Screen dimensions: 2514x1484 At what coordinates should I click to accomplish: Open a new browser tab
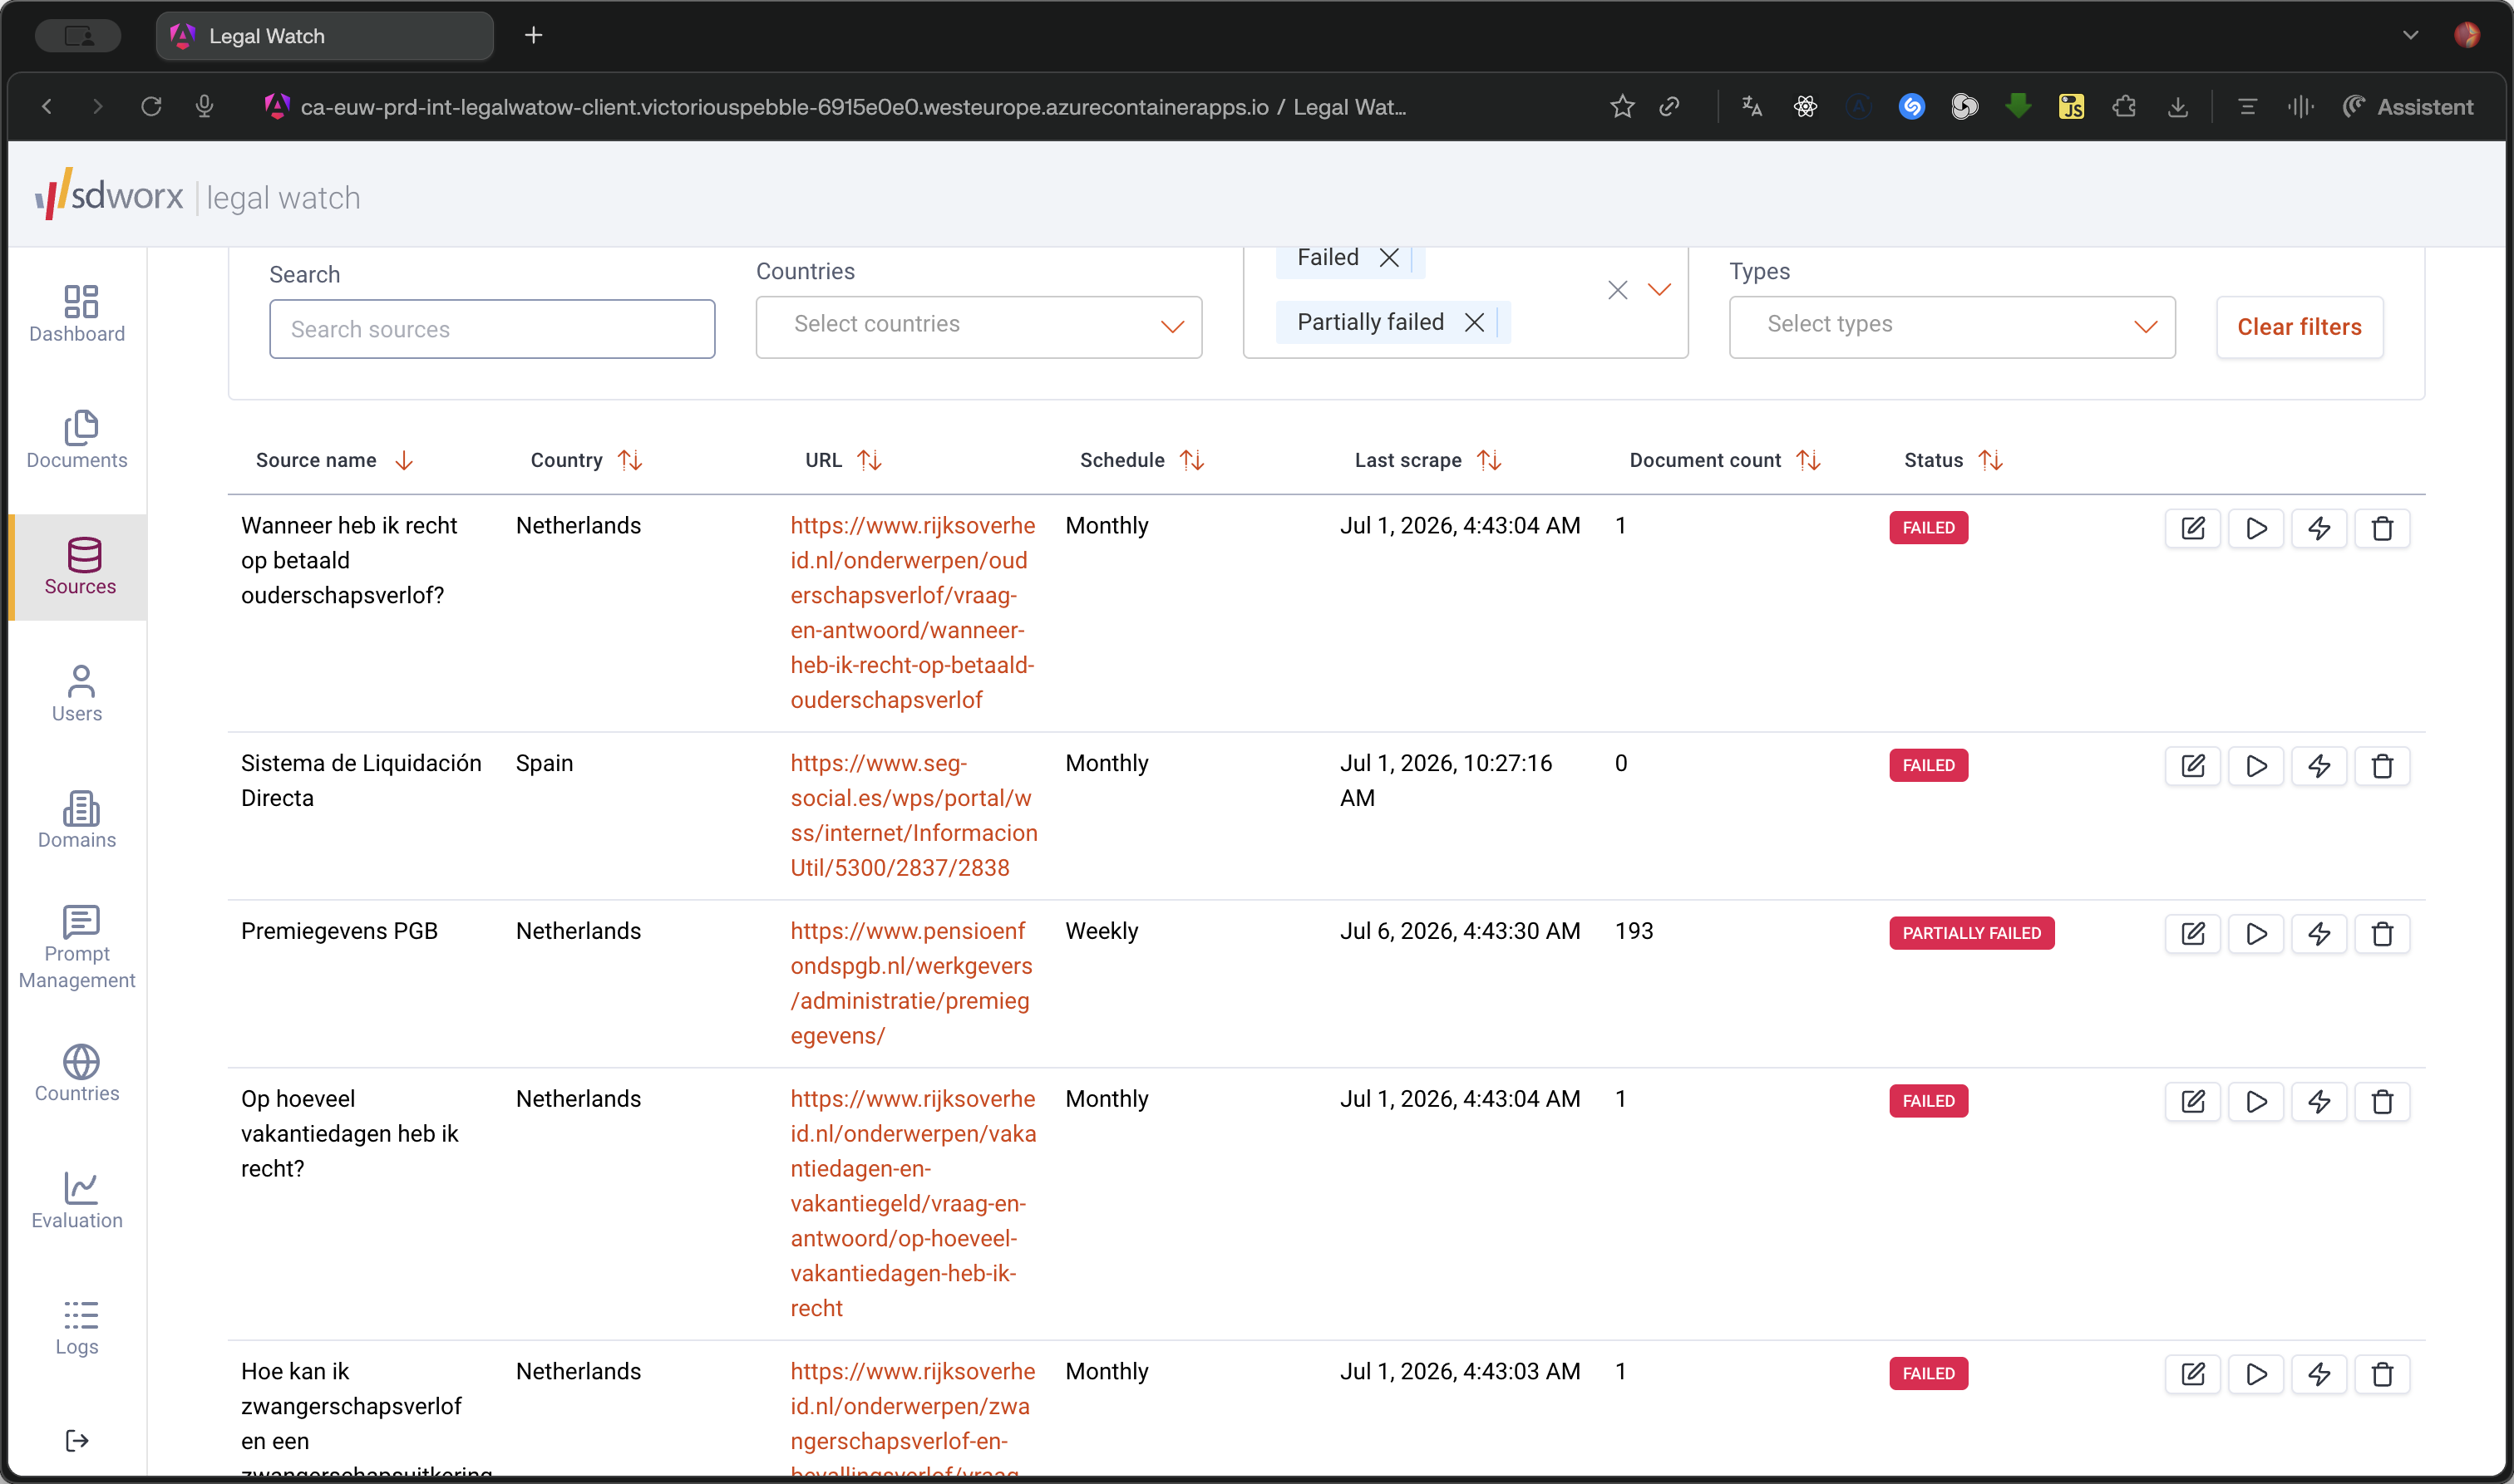click(533, 36)
